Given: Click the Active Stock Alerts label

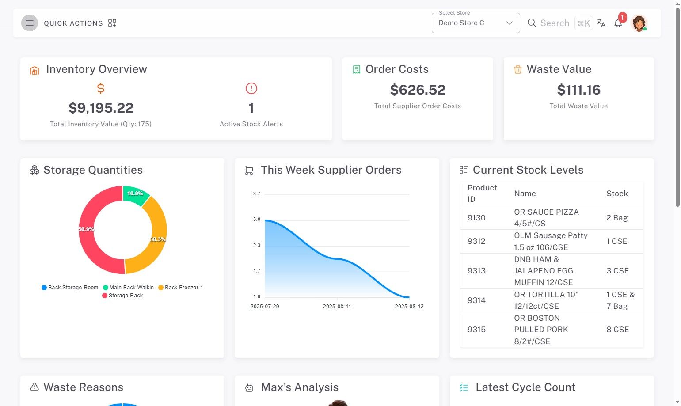Looking at the screenshot, I should pyautogui.click(x=251, y=124).
